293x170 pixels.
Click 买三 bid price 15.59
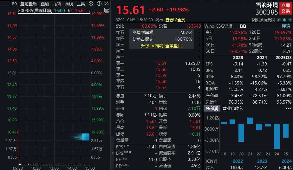pyautogui.click(x=161, y=75)
